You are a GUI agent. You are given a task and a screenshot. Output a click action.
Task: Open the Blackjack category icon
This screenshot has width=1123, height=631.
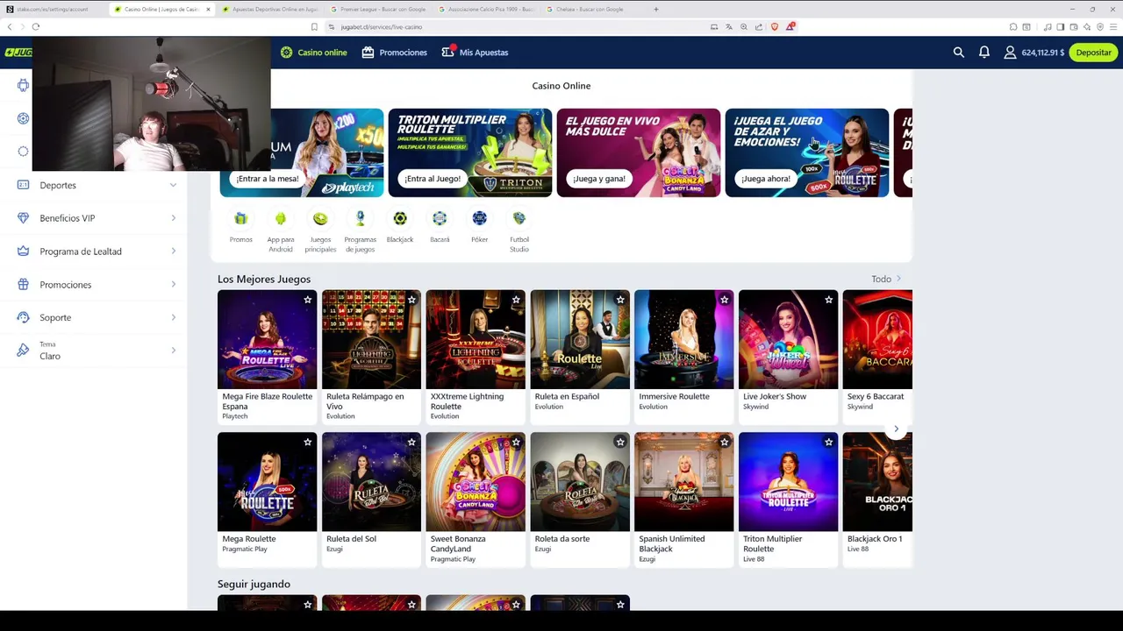point(400,218)
